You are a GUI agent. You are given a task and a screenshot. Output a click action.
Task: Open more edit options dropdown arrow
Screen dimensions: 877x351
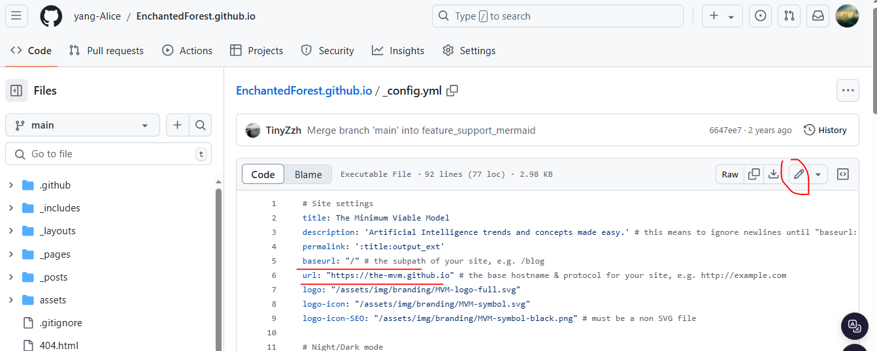(x=818, y=174)
